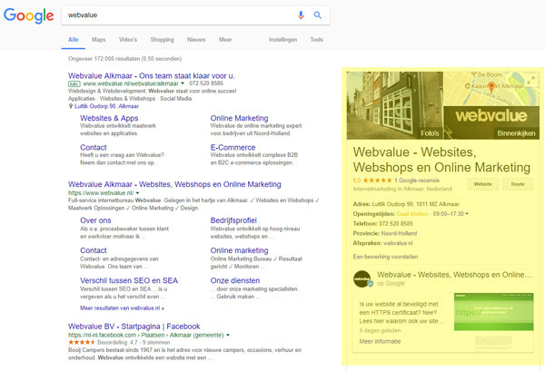The height and width of the screenshot is (371, 545).
Task: Click the round Webvalue profile logo
Action: [x=362, y=278]
